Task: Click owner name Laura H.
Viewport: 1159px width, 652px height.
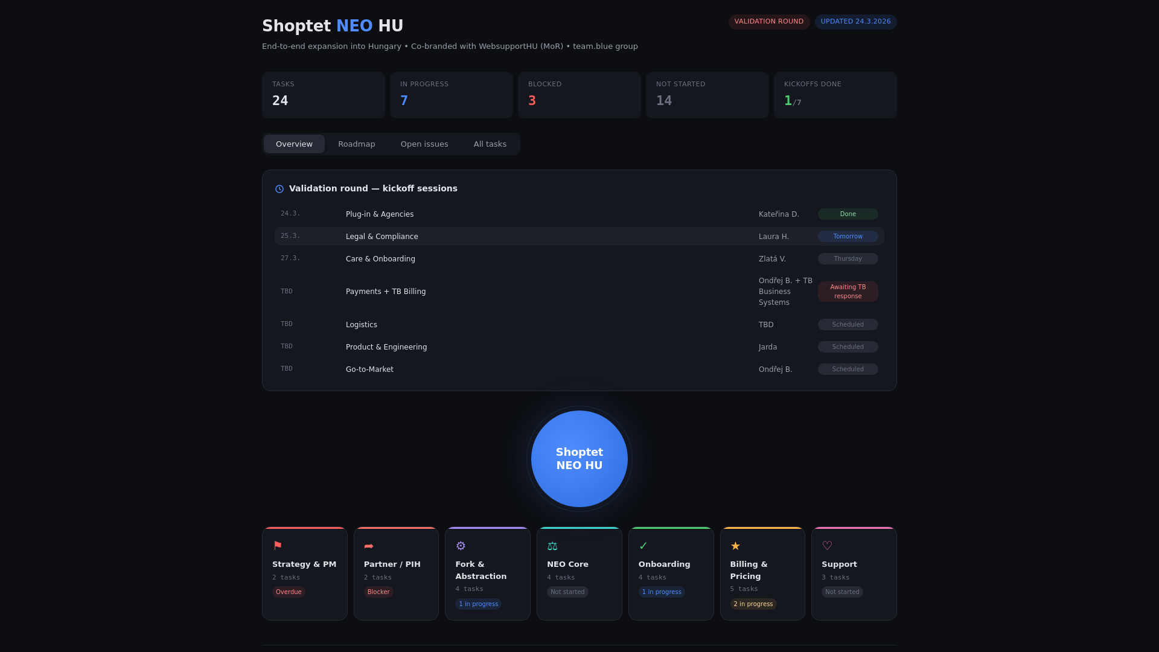Action: [x=774, y=237]
